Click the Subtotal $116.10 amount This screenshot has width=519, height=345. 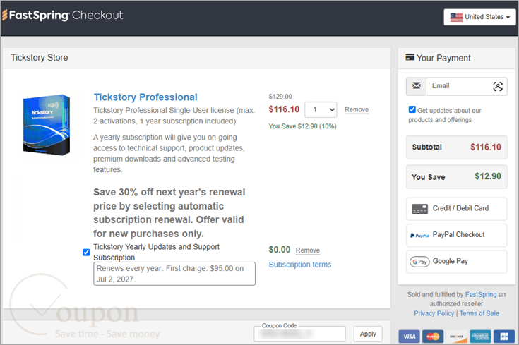click(x=486, y=147)
